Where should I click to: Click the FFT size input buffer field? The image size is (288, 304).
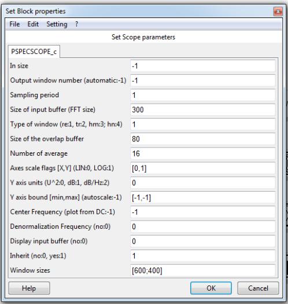click(202, 110)
